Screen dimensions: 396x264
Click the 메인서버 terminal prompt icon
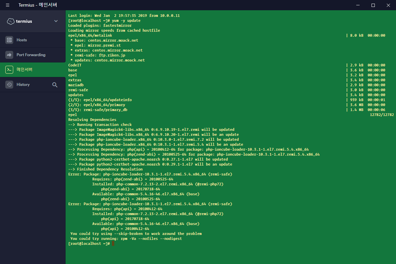[9, 70]
